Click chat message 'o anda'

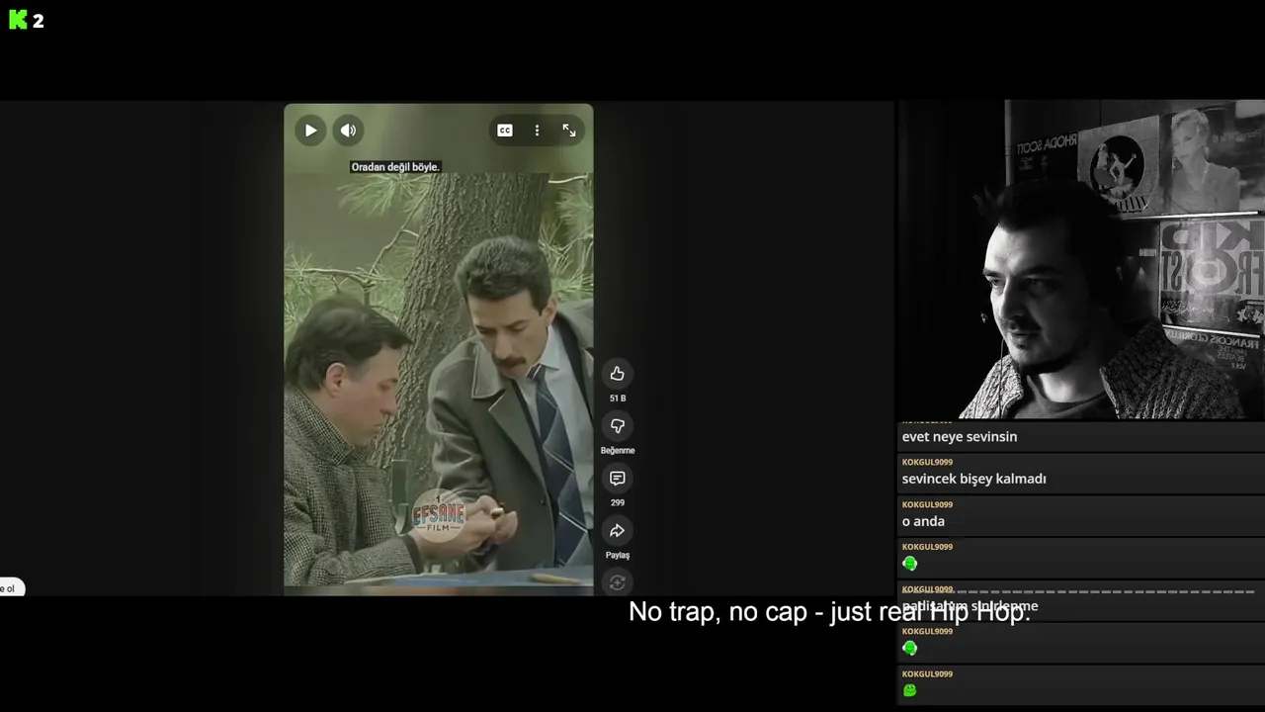(923, 521)
